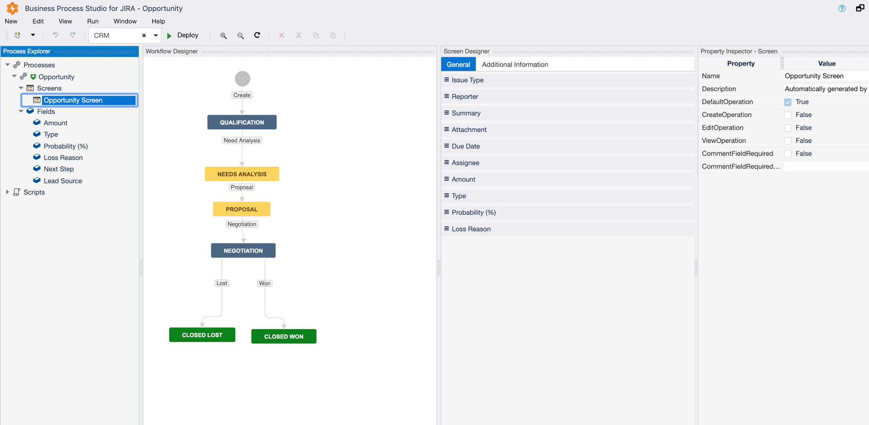Click the new process toolbar icon
Screen dimensions: 869x425
pos(17,35)
